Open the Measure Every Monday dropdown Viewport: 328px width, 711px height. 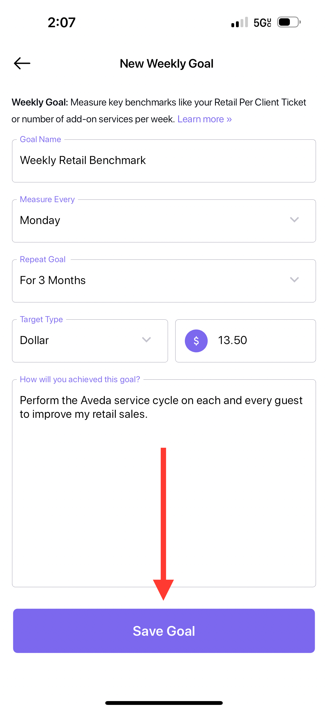click(164, 221)
